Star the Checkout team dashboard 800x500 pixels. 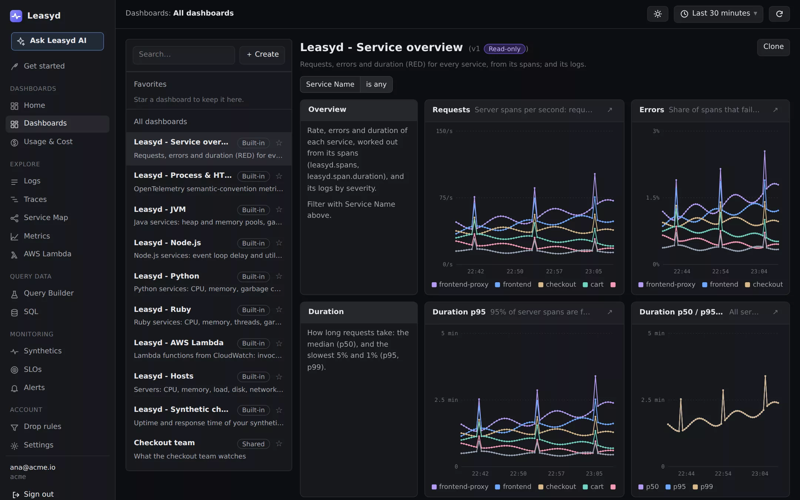click(279, 444)
